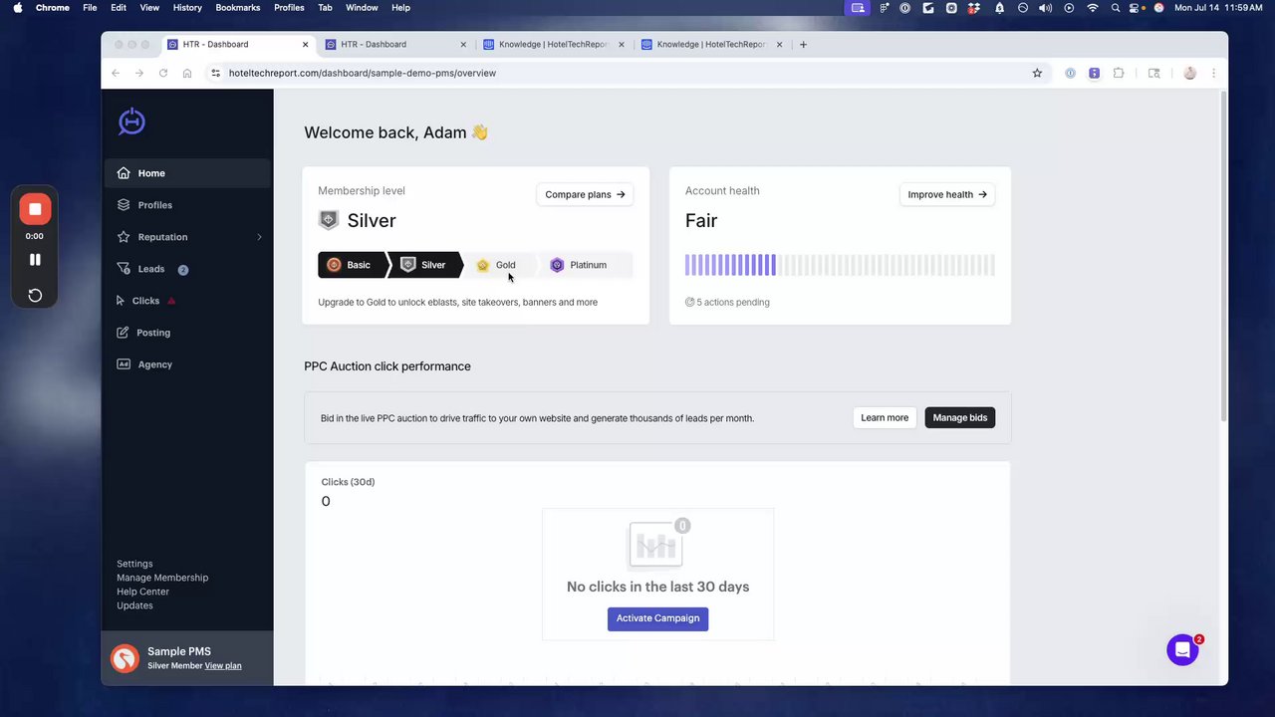
Task: Click Improve health button
Action: 947,194
